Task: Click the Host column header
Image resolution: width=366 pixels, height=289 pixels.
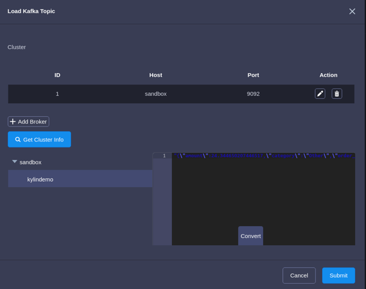Action: 156,75
